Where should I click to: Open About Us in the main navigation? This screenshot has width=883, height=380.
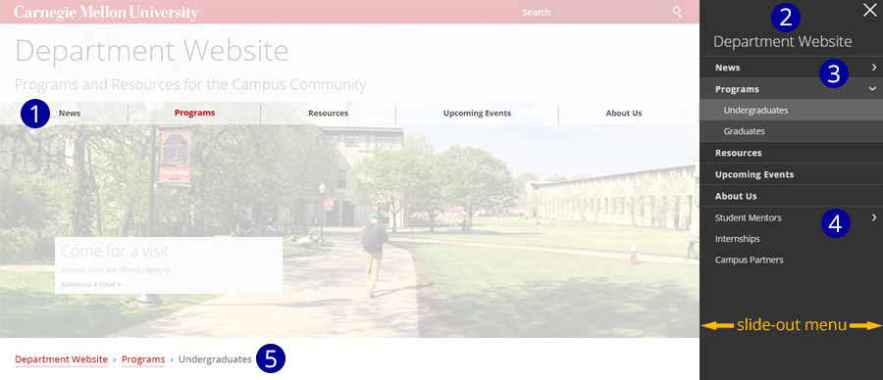(623, 113)
